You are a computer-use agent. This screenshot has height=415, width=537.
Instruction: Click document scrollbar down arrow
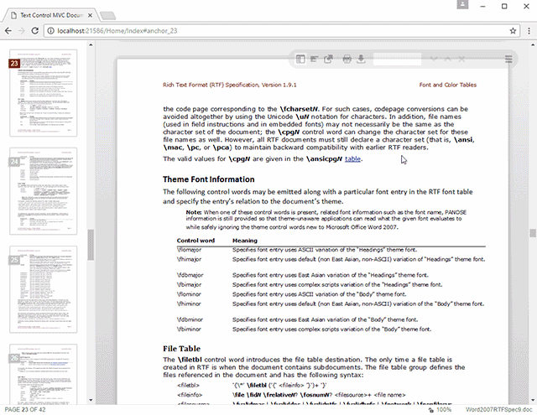[533, 400]
